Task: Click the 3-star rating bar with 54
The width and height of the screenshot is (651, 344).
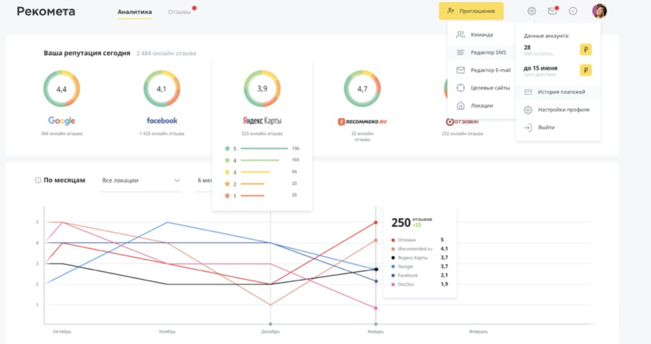Action: [x=255, y=172]
